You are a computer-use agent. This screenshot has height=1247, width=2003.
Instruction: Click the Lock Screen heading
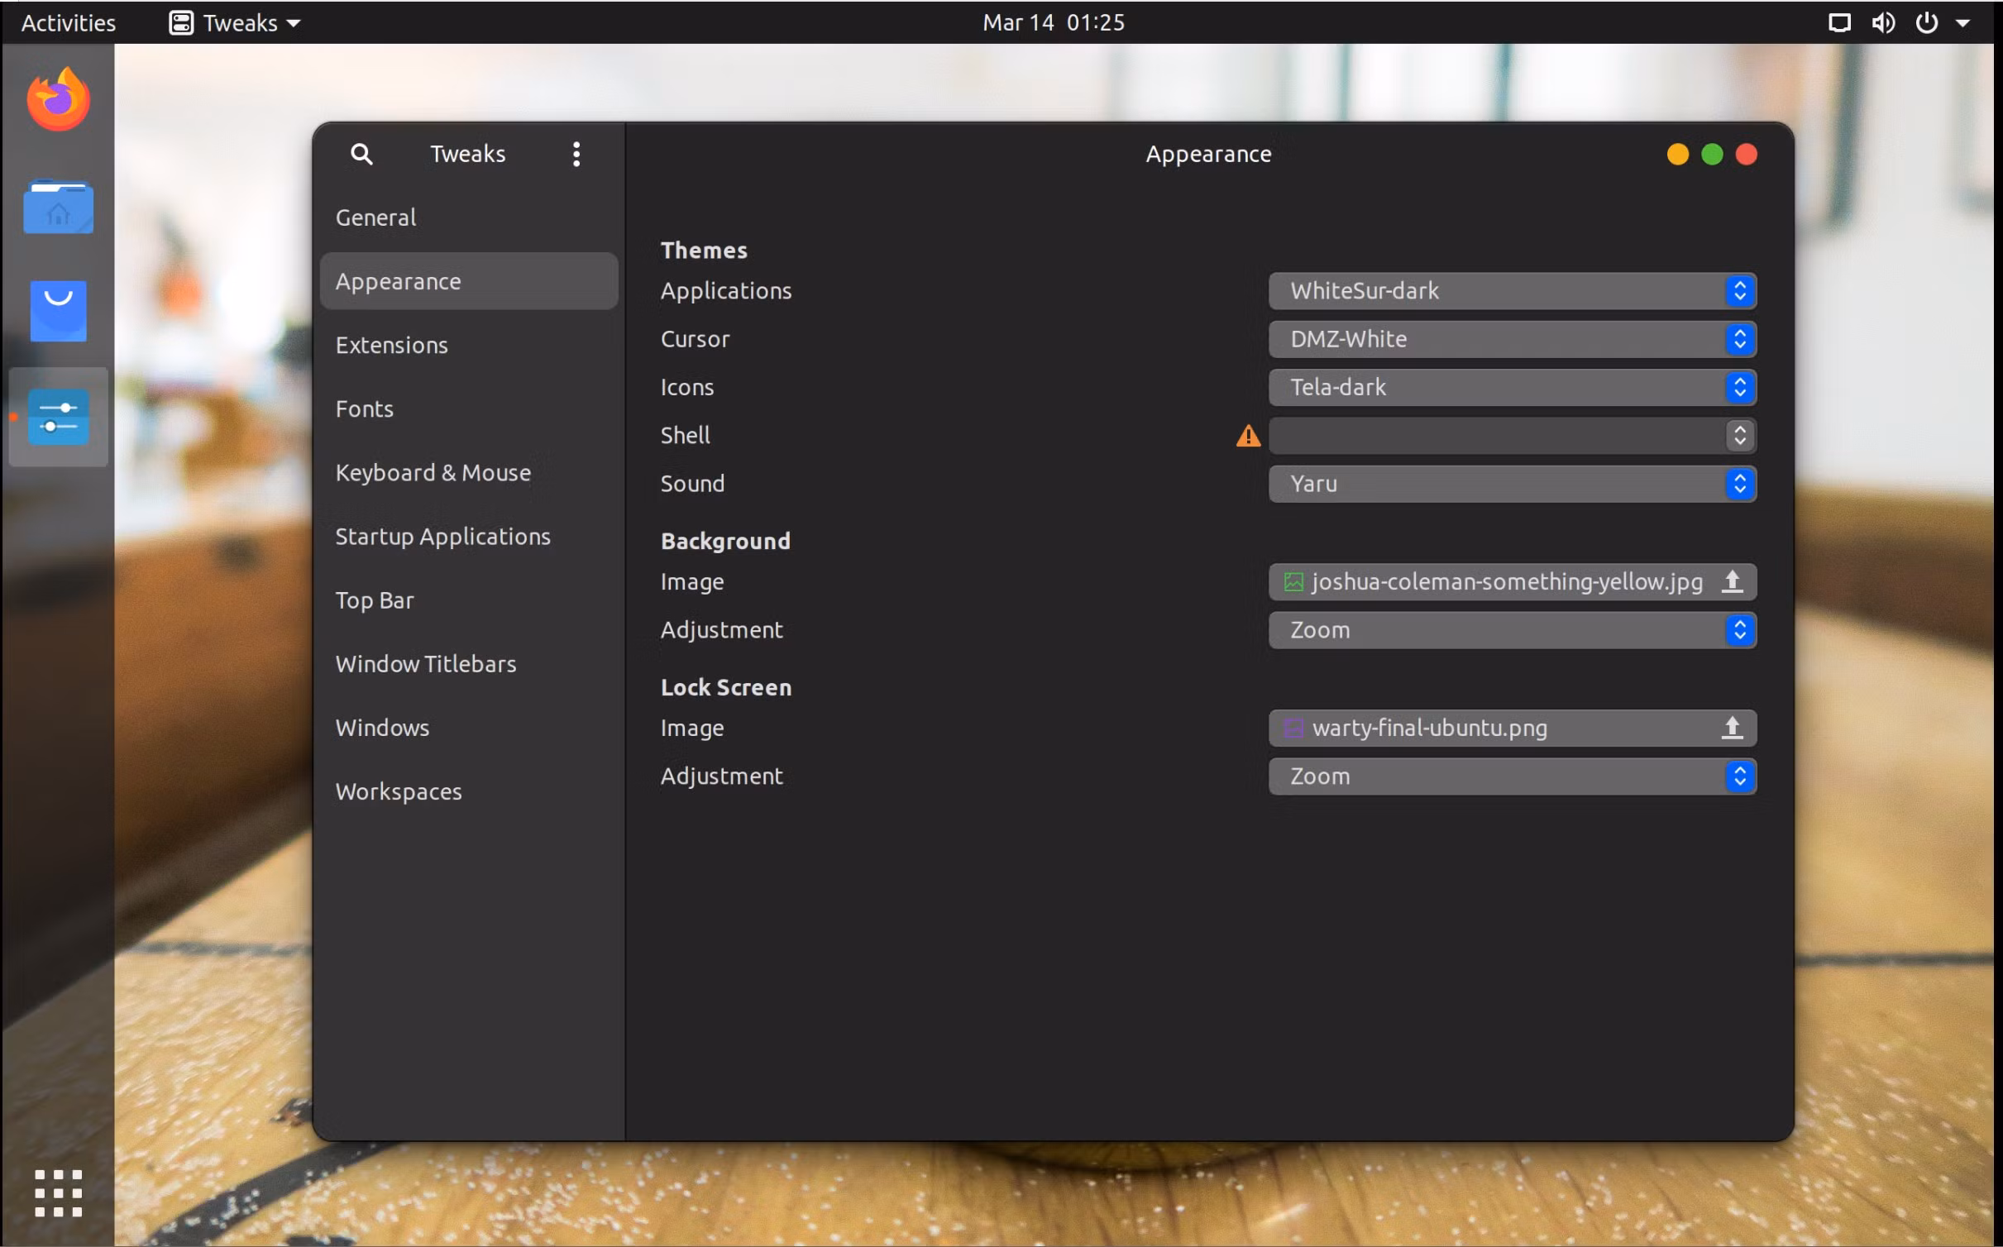pyautogui.click(x=726, y=687)
